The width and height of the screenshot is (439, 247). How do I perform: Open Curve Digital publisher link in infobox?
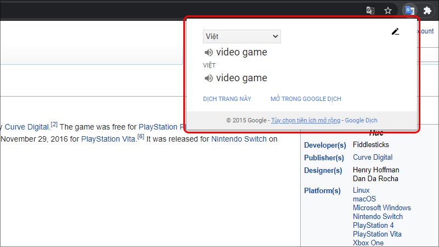[x=373, y=157]
